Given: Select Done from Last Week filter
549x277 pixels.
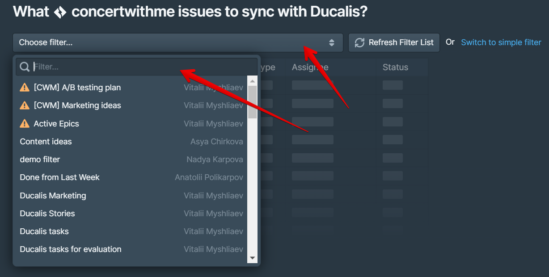Looking at the screenshot, I should tap(59, 177).
